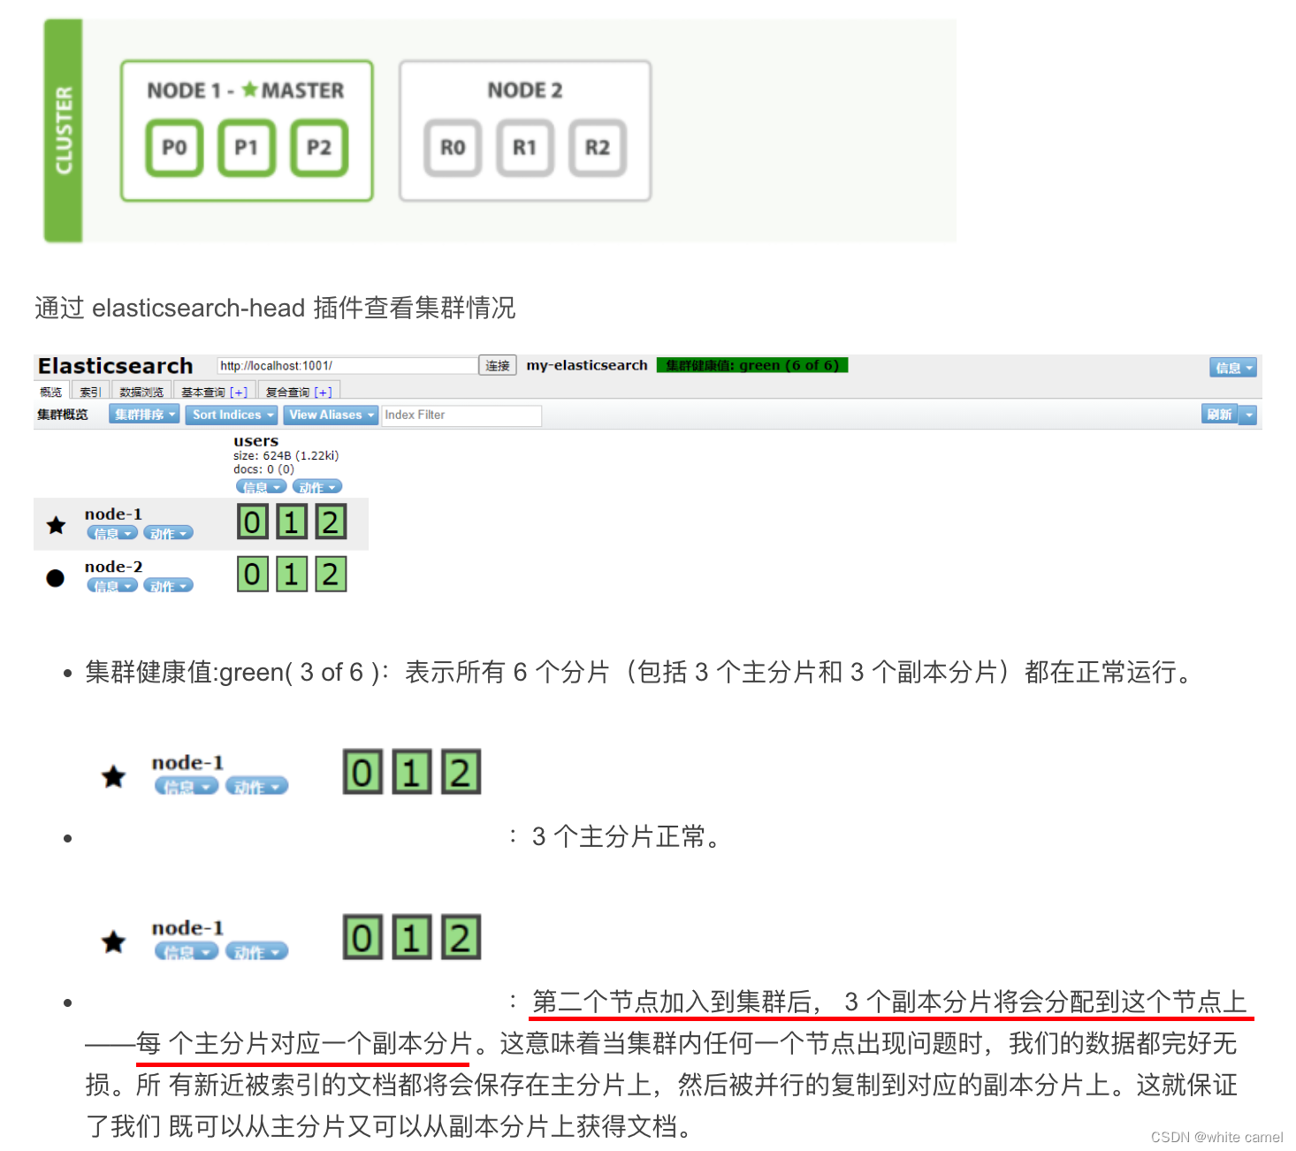Select shard 0 on node-1
The height and width of the screenshot is (1151, 1296).
(252, 522)
